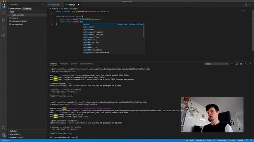Choose 'doc' suggestion in autocomplete list
Image resolution: width=254 pixels, height=142 pixels.
pyautogui.click(x=113, y=24)
